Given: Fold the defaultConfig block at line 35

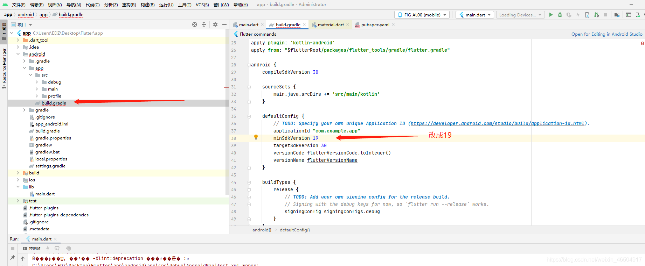Looking at the screenshot, I should (x=249, y=116).
